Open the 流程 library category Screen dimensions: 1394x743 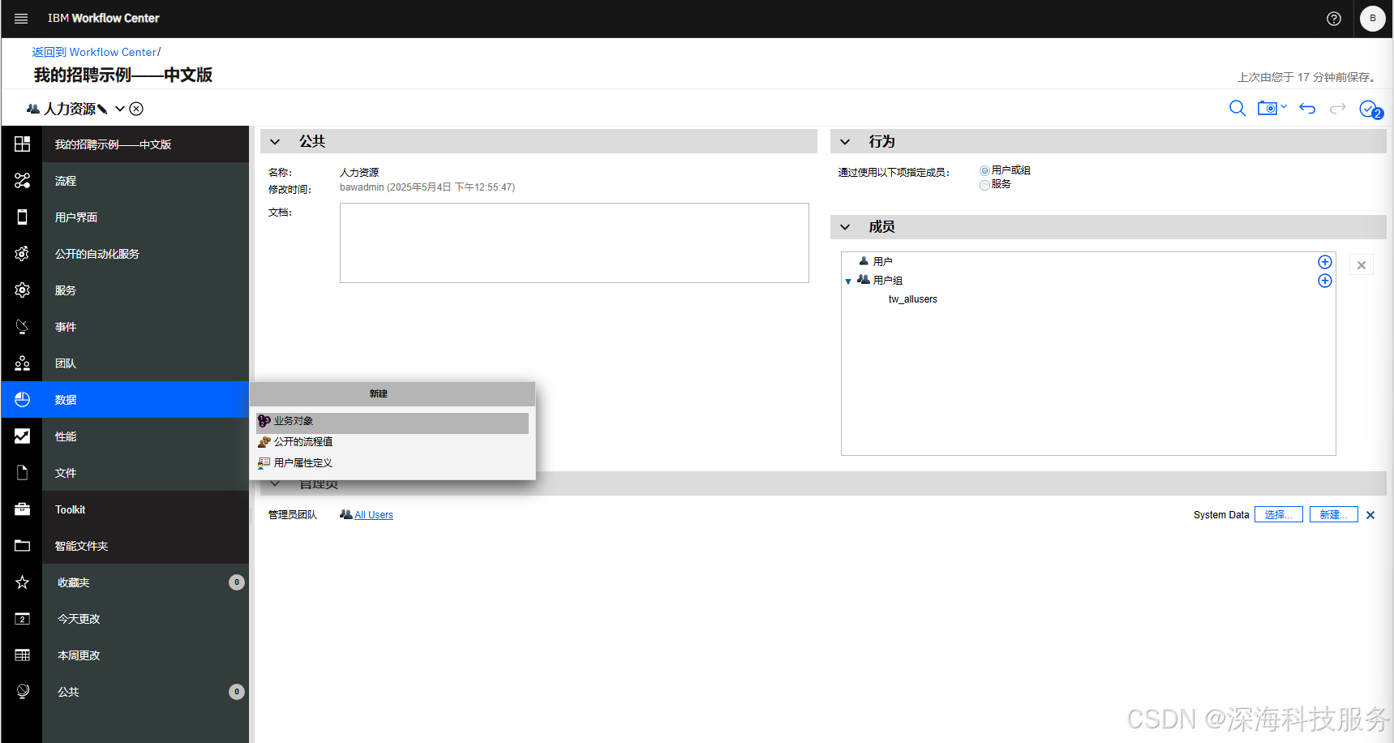click(x=145, y=181)
